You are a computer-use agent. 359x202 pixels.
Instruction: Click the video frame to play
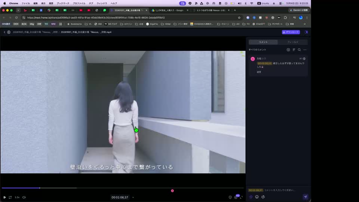point(123,112)
